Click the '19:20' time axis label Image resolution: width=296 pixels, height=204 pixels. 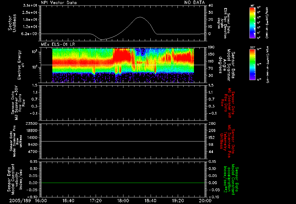[178, 201]
